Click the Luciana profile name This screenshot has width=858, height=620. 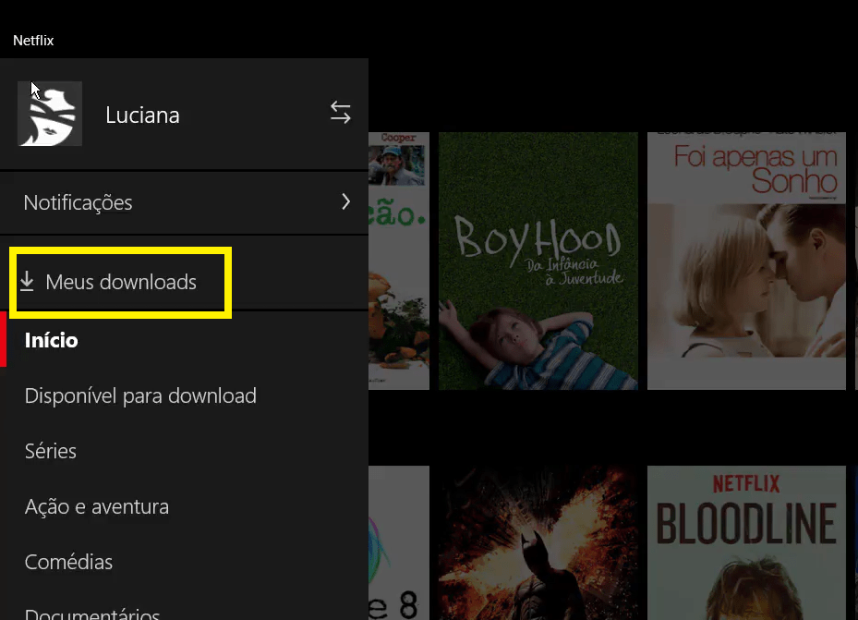pyautogui.click(x=142, y=115)
